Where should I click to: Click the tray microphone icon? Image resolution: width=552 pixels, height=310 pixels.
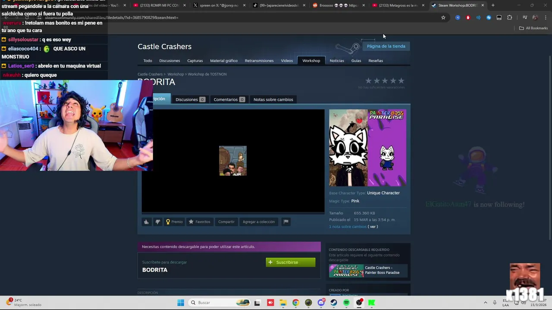click(x=495, y=303)
